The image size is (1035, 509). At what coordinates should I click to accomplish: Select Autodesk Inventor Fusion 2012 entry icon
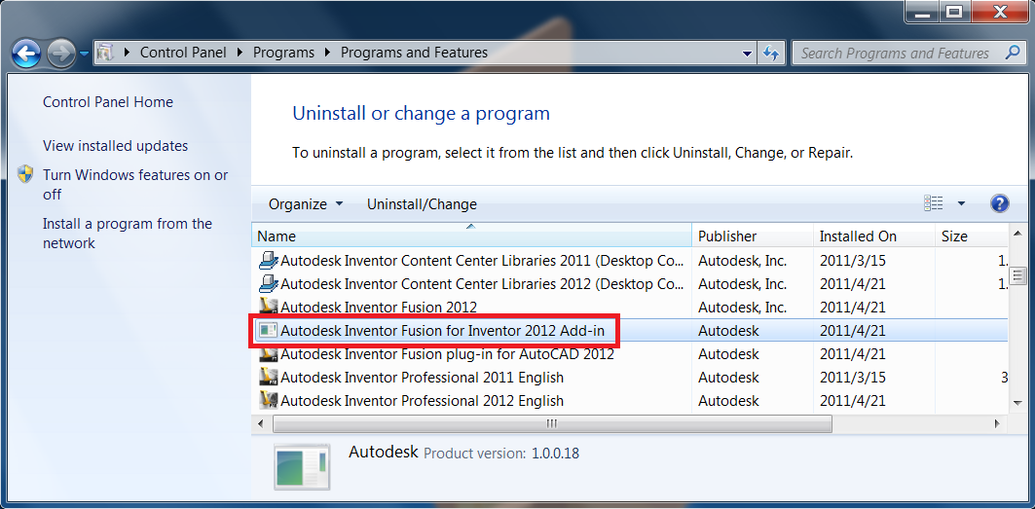[x=268, y=307]
